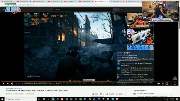Show hidden system tray icons chevron

click(162, 99)
